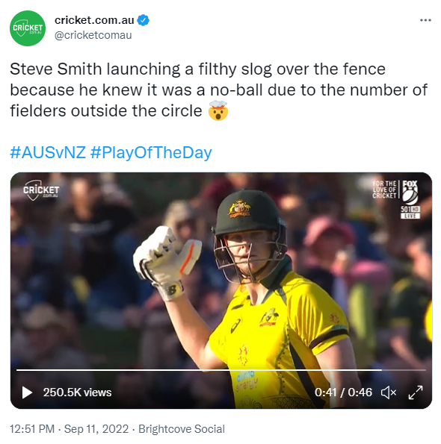Expand video to fullscreen using arrows icon

coord(416,393)
